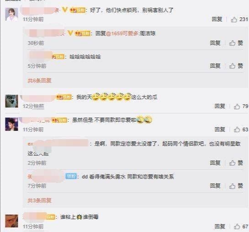Reply to the 好了，他们快点锁死 comment
Image resolution: width=249 pixels, height=232 pixels.
pyautogui.click(x=217, y=19)
